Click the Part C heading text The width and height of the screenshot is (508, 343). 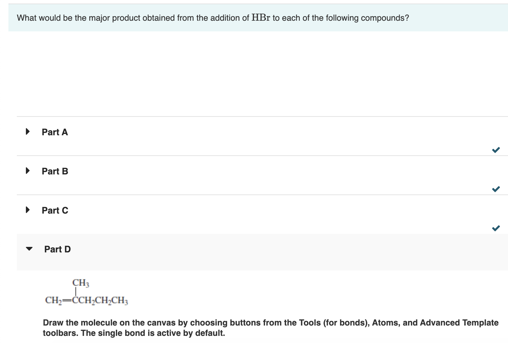click(55, 210)
